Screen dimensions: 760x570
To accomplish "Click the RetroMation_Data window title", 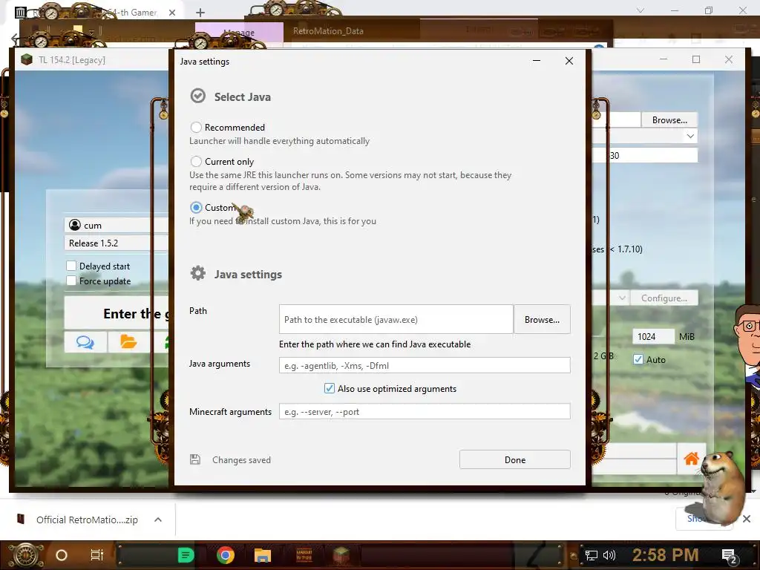I will coord(328,31).
